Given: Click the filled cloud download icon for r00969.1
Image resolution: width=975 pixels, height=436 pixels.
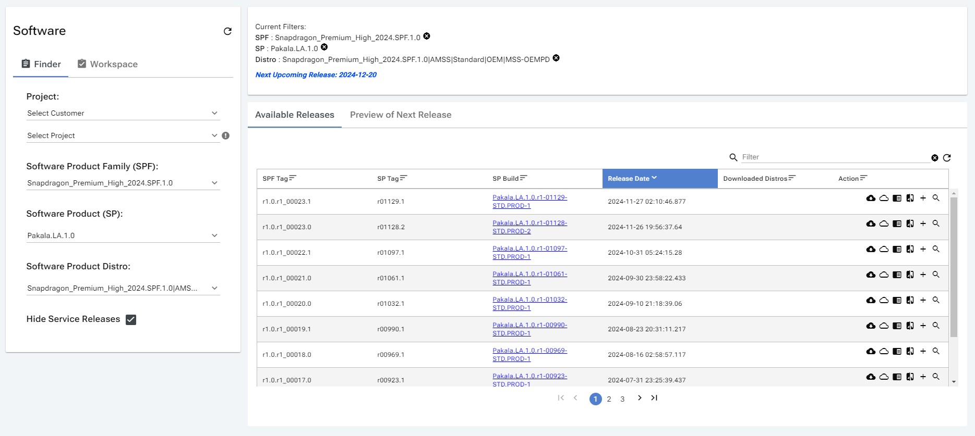Looking at the screenshot, I should pos(871,351).
